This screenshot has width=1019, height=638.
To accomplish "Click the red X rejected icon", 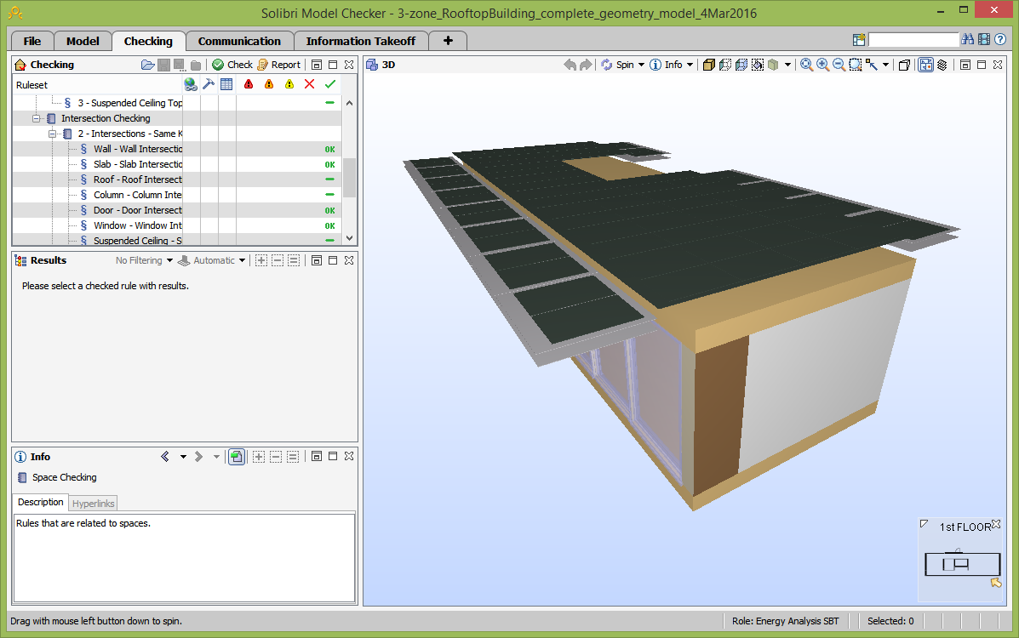I will coord(309,84).
